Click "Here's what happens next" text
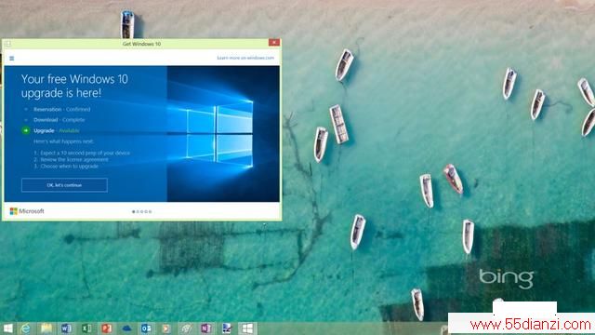 63,141
